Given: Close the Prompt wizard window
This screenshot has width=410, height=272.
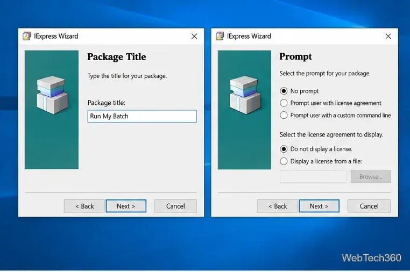Looking at the screenshot, I should click(x=388, y=37).
